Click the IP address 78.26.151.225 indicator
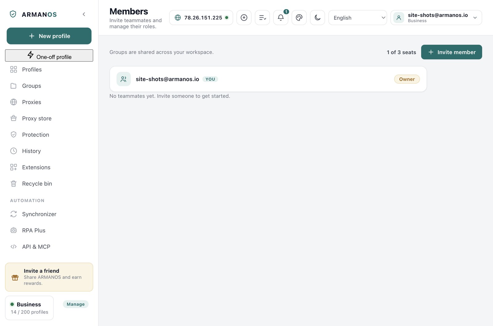493x326 pixels. [x=201, y=18]
